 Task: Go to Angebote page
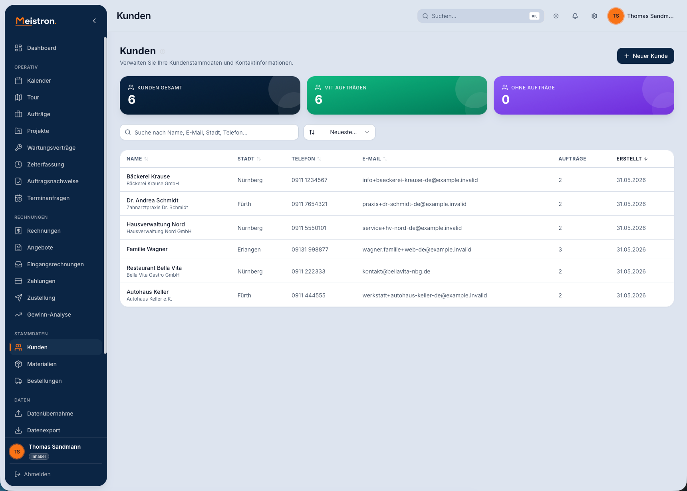point(56,247)
